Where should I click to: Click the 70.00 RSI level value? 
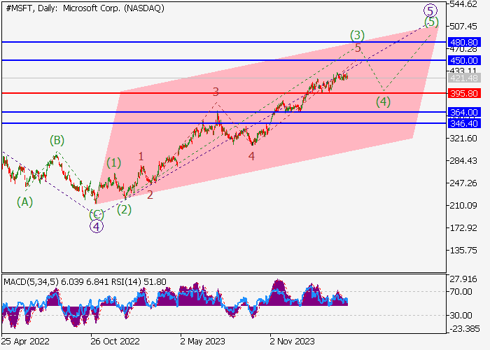[461, 292]
